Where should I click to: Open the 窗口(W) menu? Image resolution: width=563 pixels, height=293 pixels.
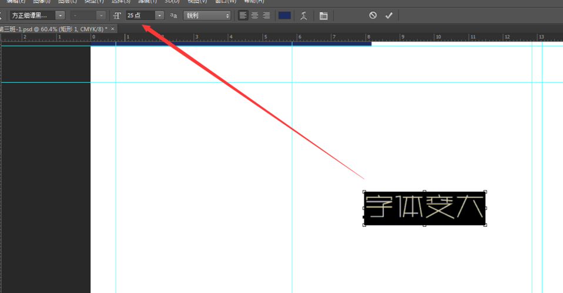point(226,1)
